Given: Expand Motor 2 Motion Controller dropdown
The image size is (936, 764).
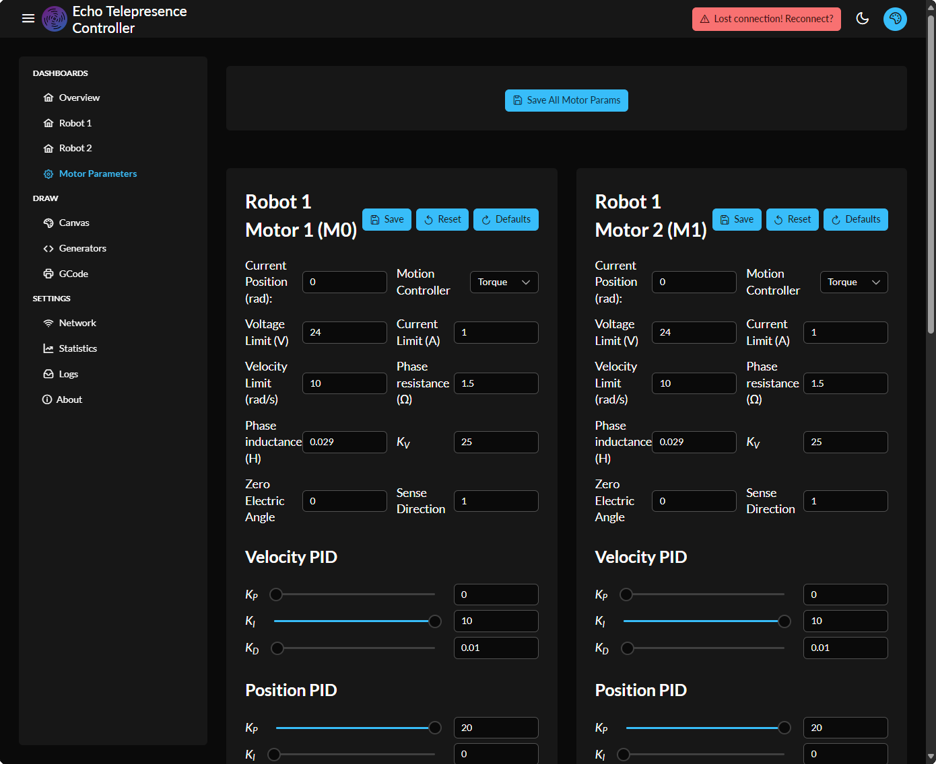Looking at the screenshot, I should pos(853,282).
